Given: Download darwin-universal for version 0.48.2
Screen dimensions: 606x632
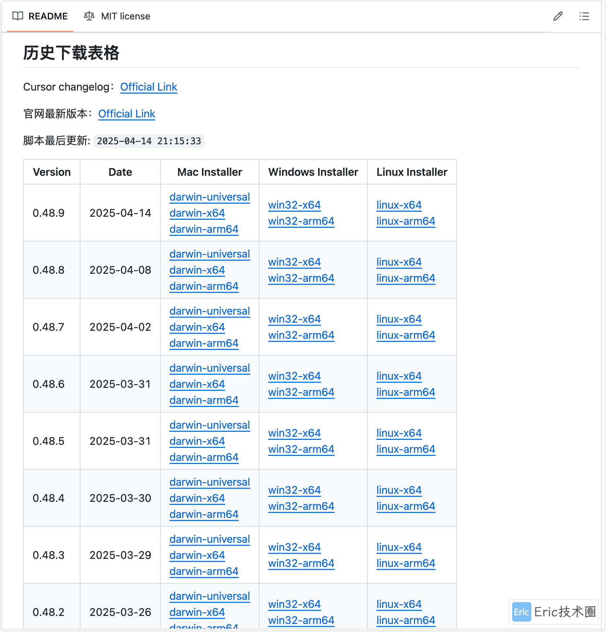Looking at the screenshot, I should (x=210, y=596).
